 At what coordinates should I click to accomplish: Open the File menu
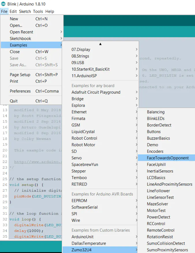pyautogui.click(x=4, y=12)
